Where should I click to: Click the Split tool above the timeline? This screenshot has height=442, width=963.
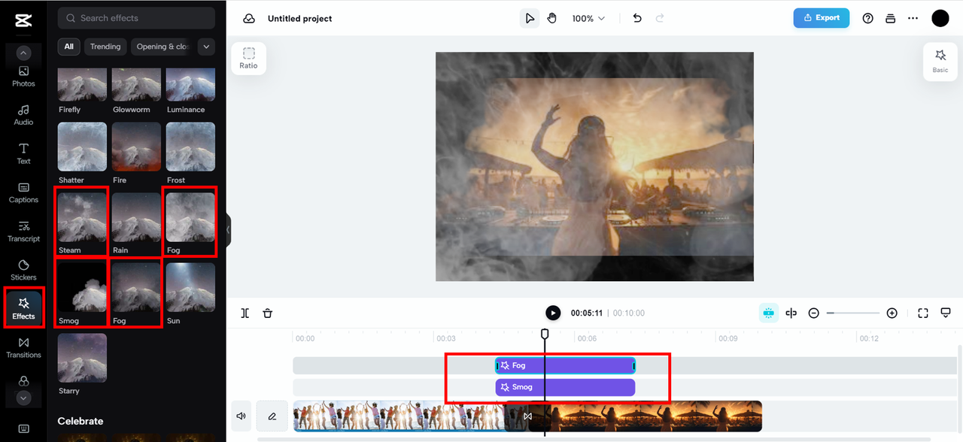[x=245, y=313]
